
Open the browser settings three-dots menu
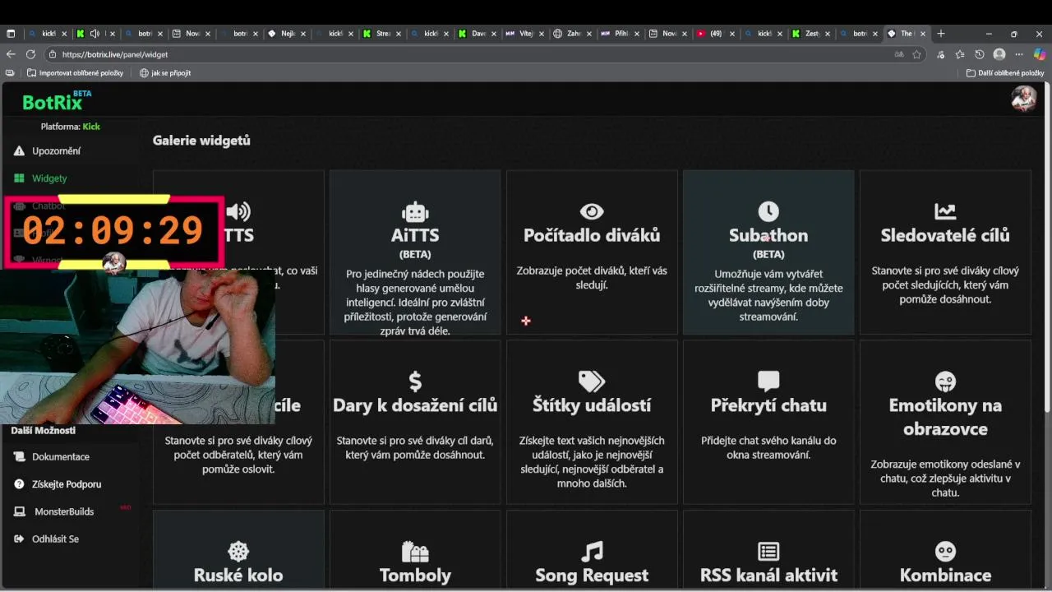(x=1019, y=54)
